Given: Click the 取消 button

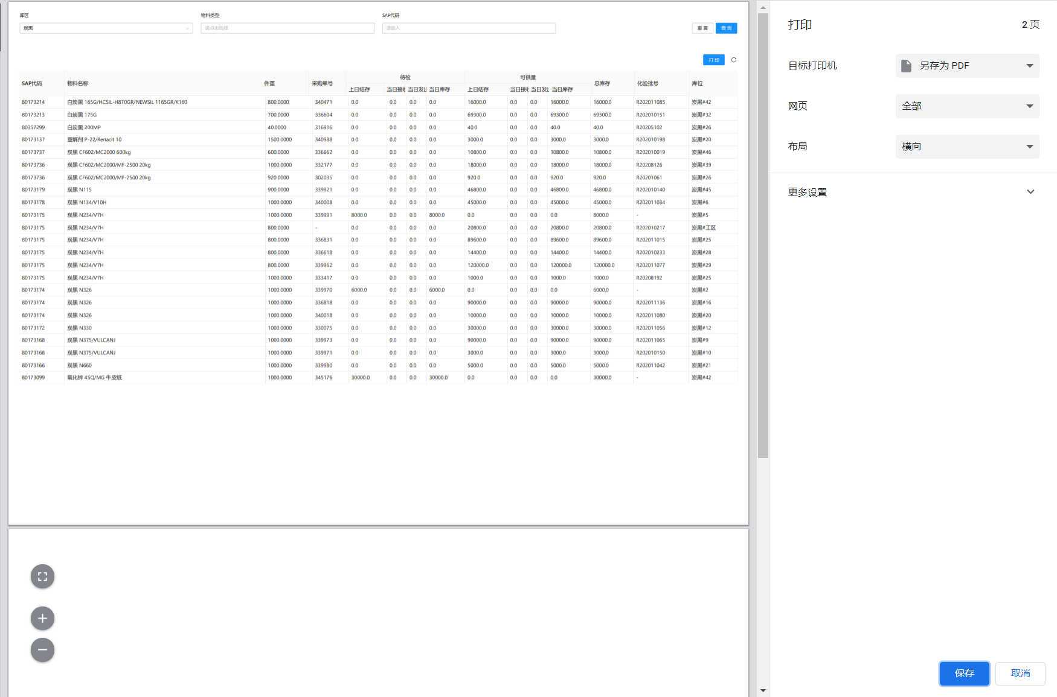Looking at the screenshot, I should click(1020, 673).
